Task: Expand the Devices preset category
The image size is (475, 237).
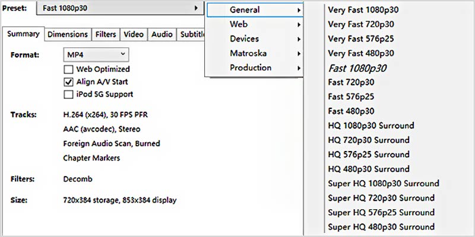Action: tap(255, 39)
